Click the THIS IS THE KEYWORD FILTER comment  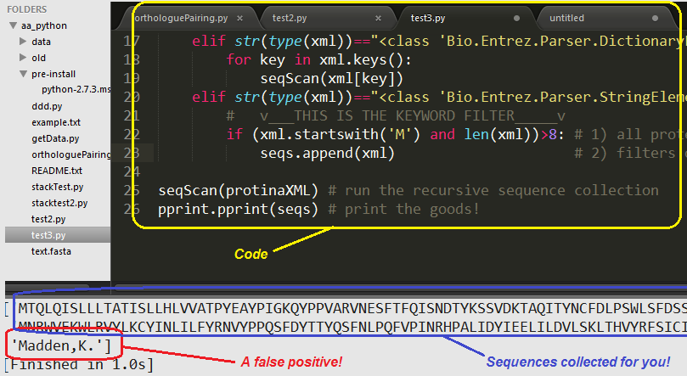coord(396,116)
